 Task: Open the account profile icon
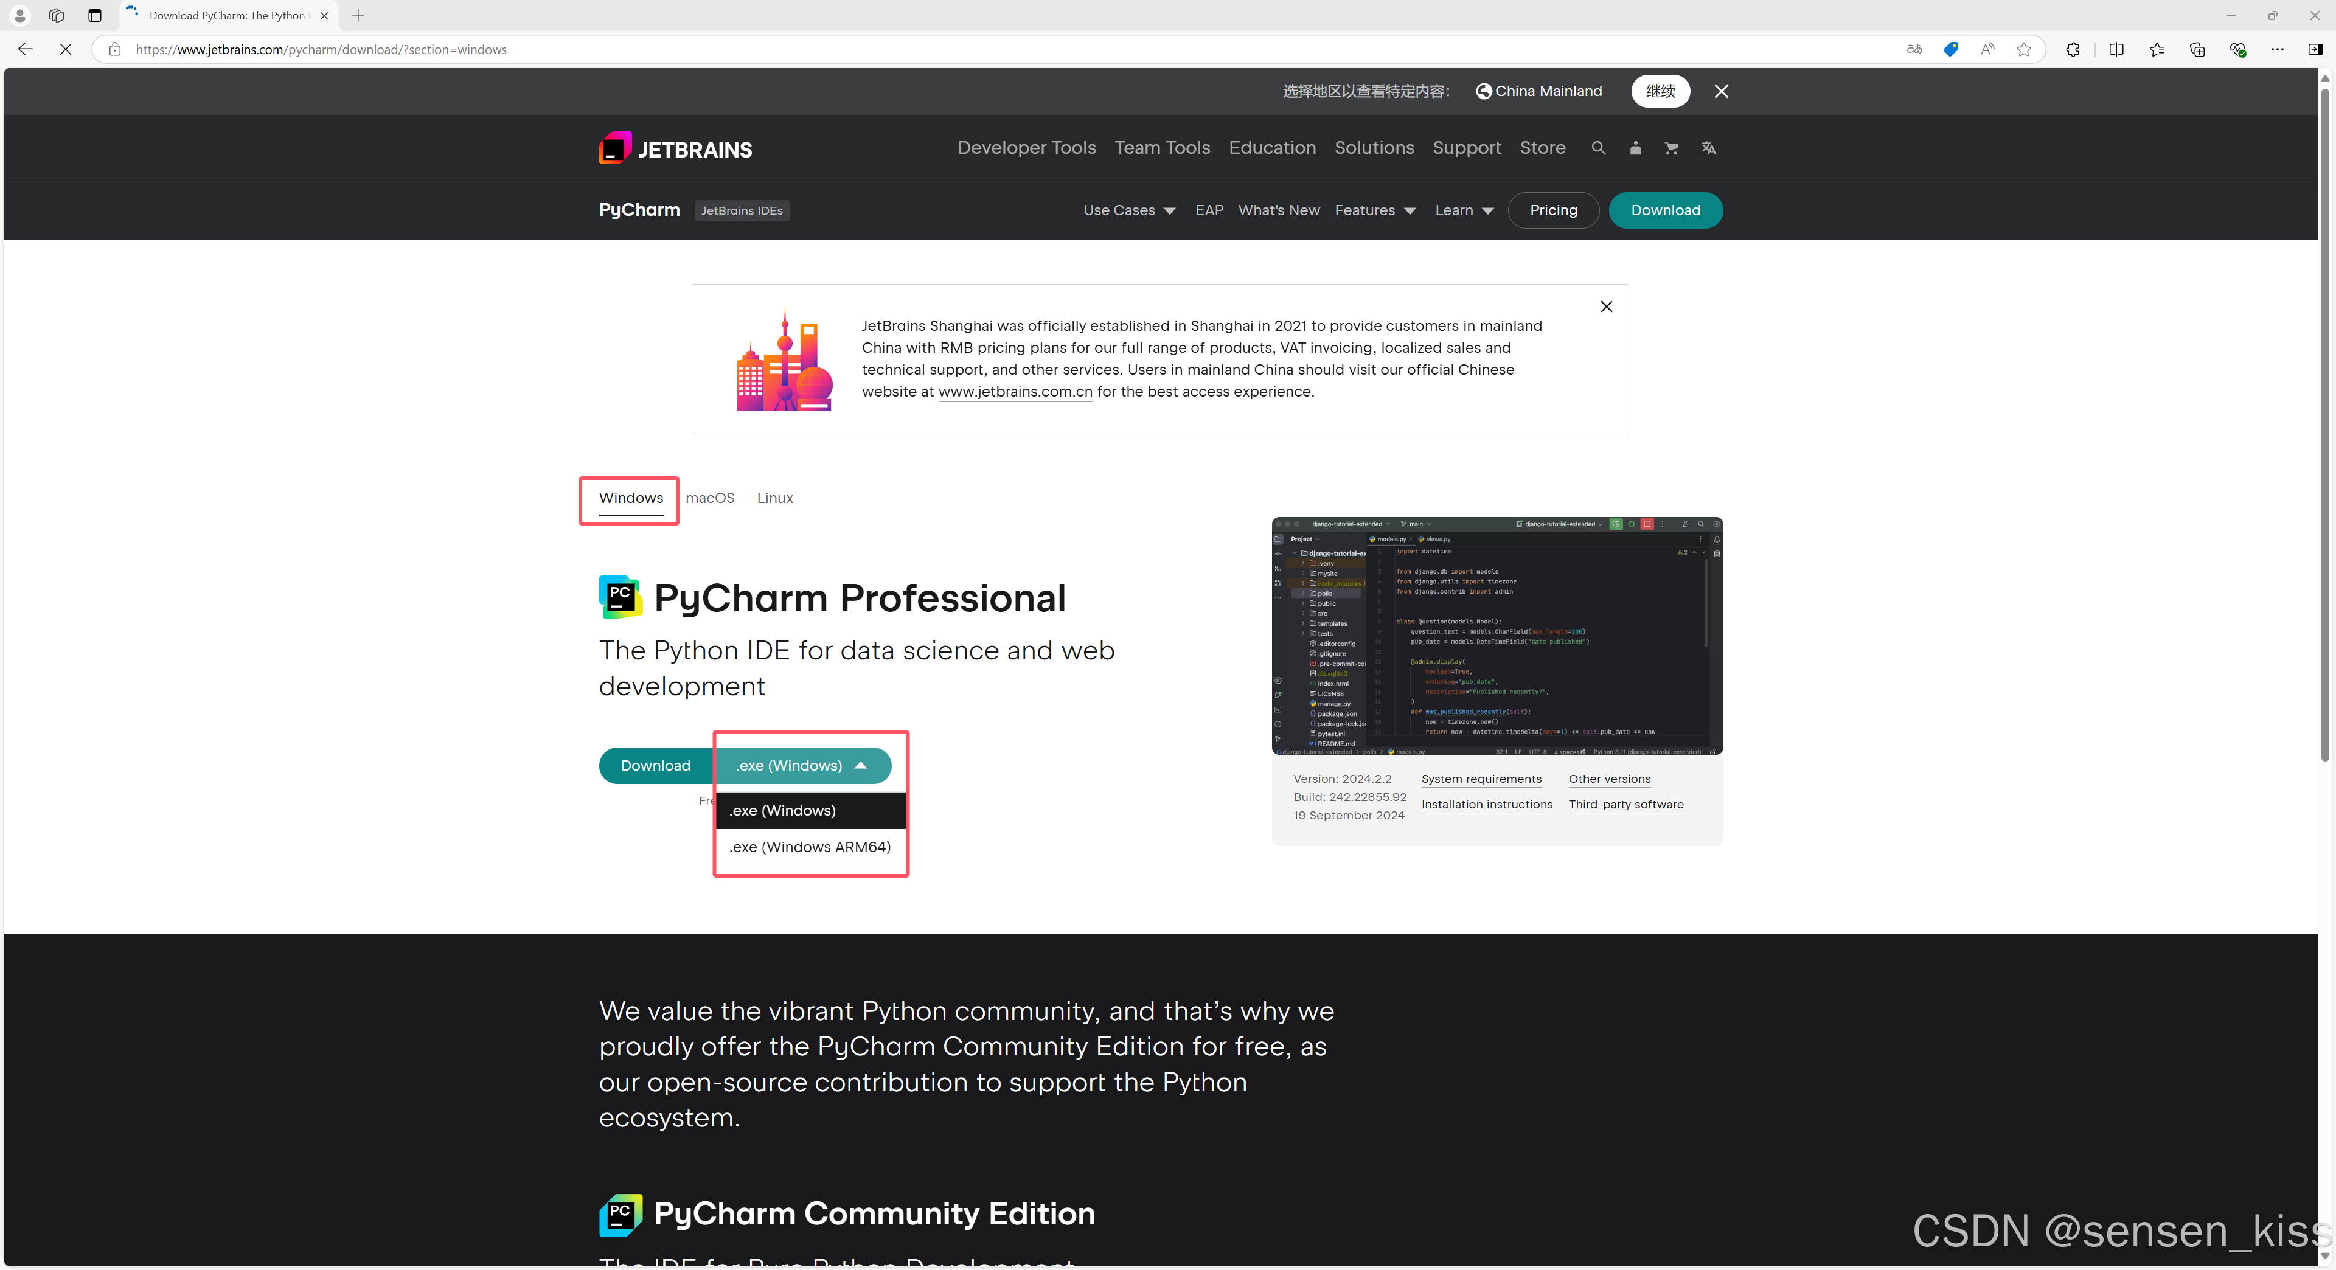pos(1635,148)
